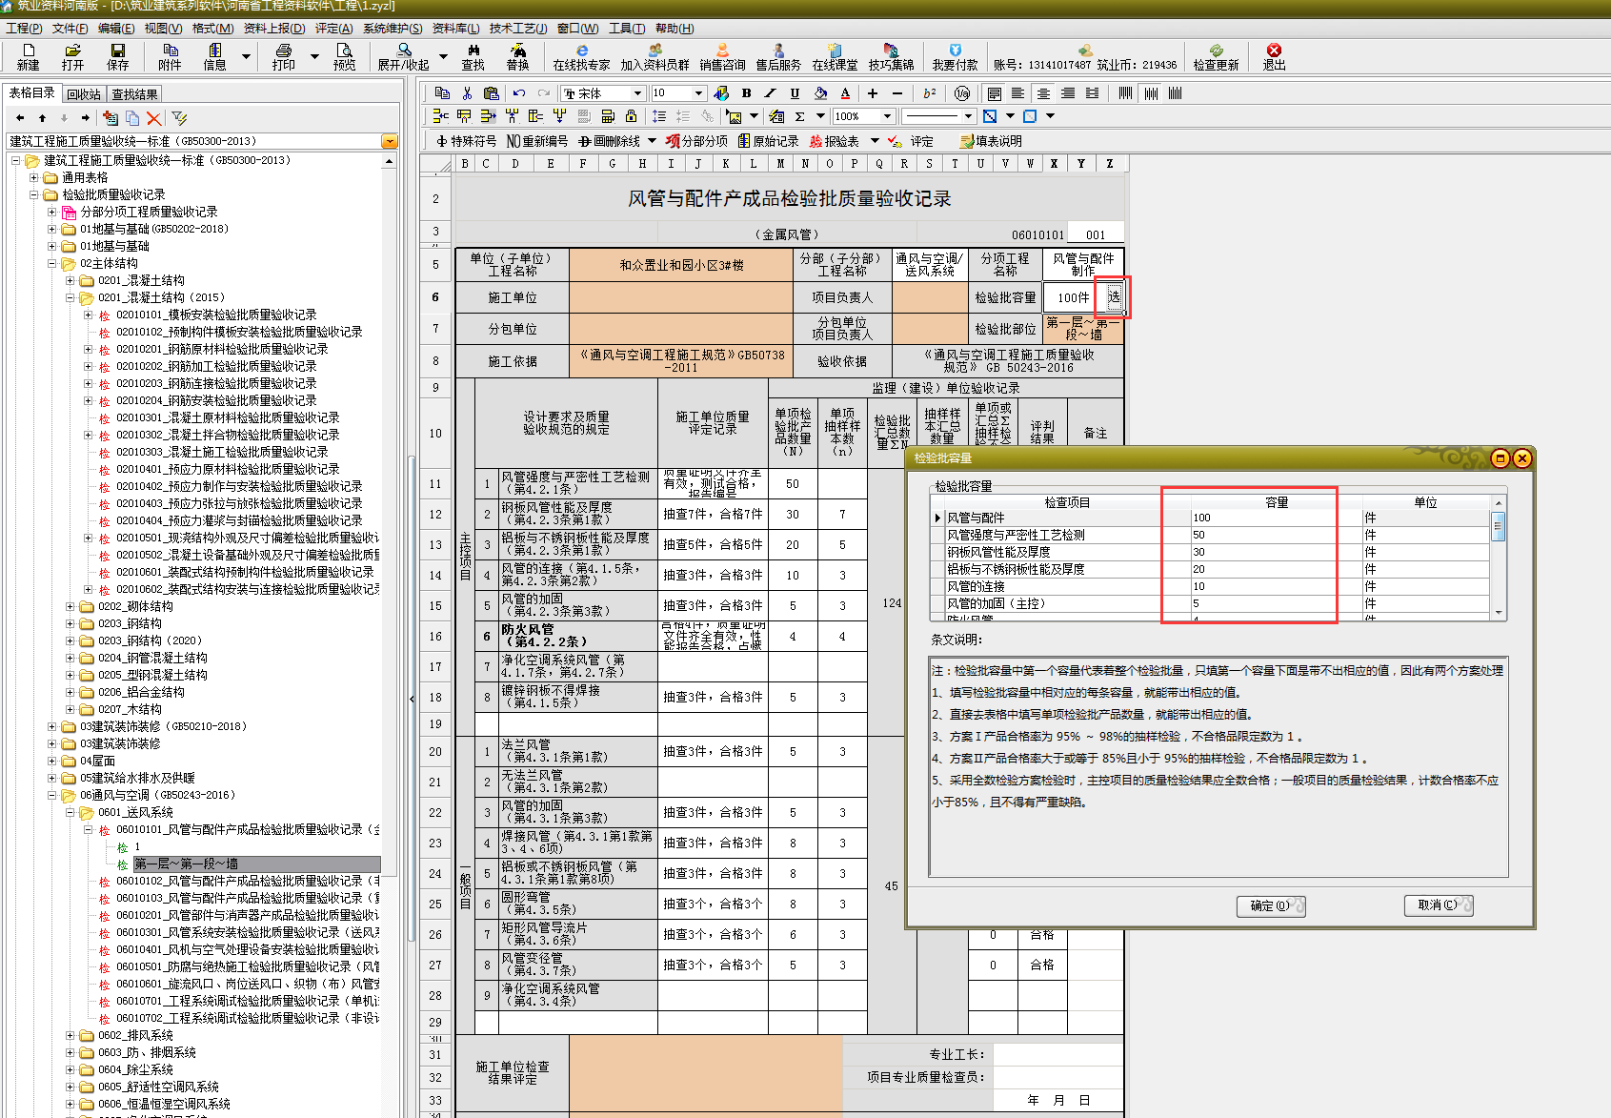Click the 退出 exit icon

click(1274, 56)
